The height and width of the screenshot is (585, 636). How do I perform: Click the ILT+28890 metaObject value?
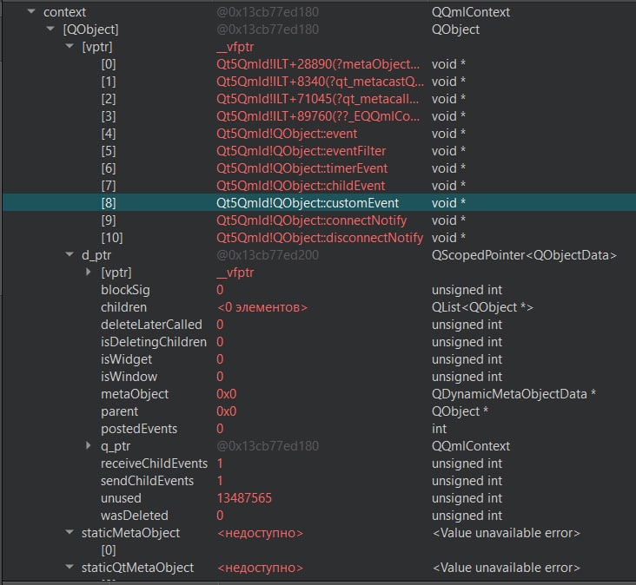pos(318,64)
